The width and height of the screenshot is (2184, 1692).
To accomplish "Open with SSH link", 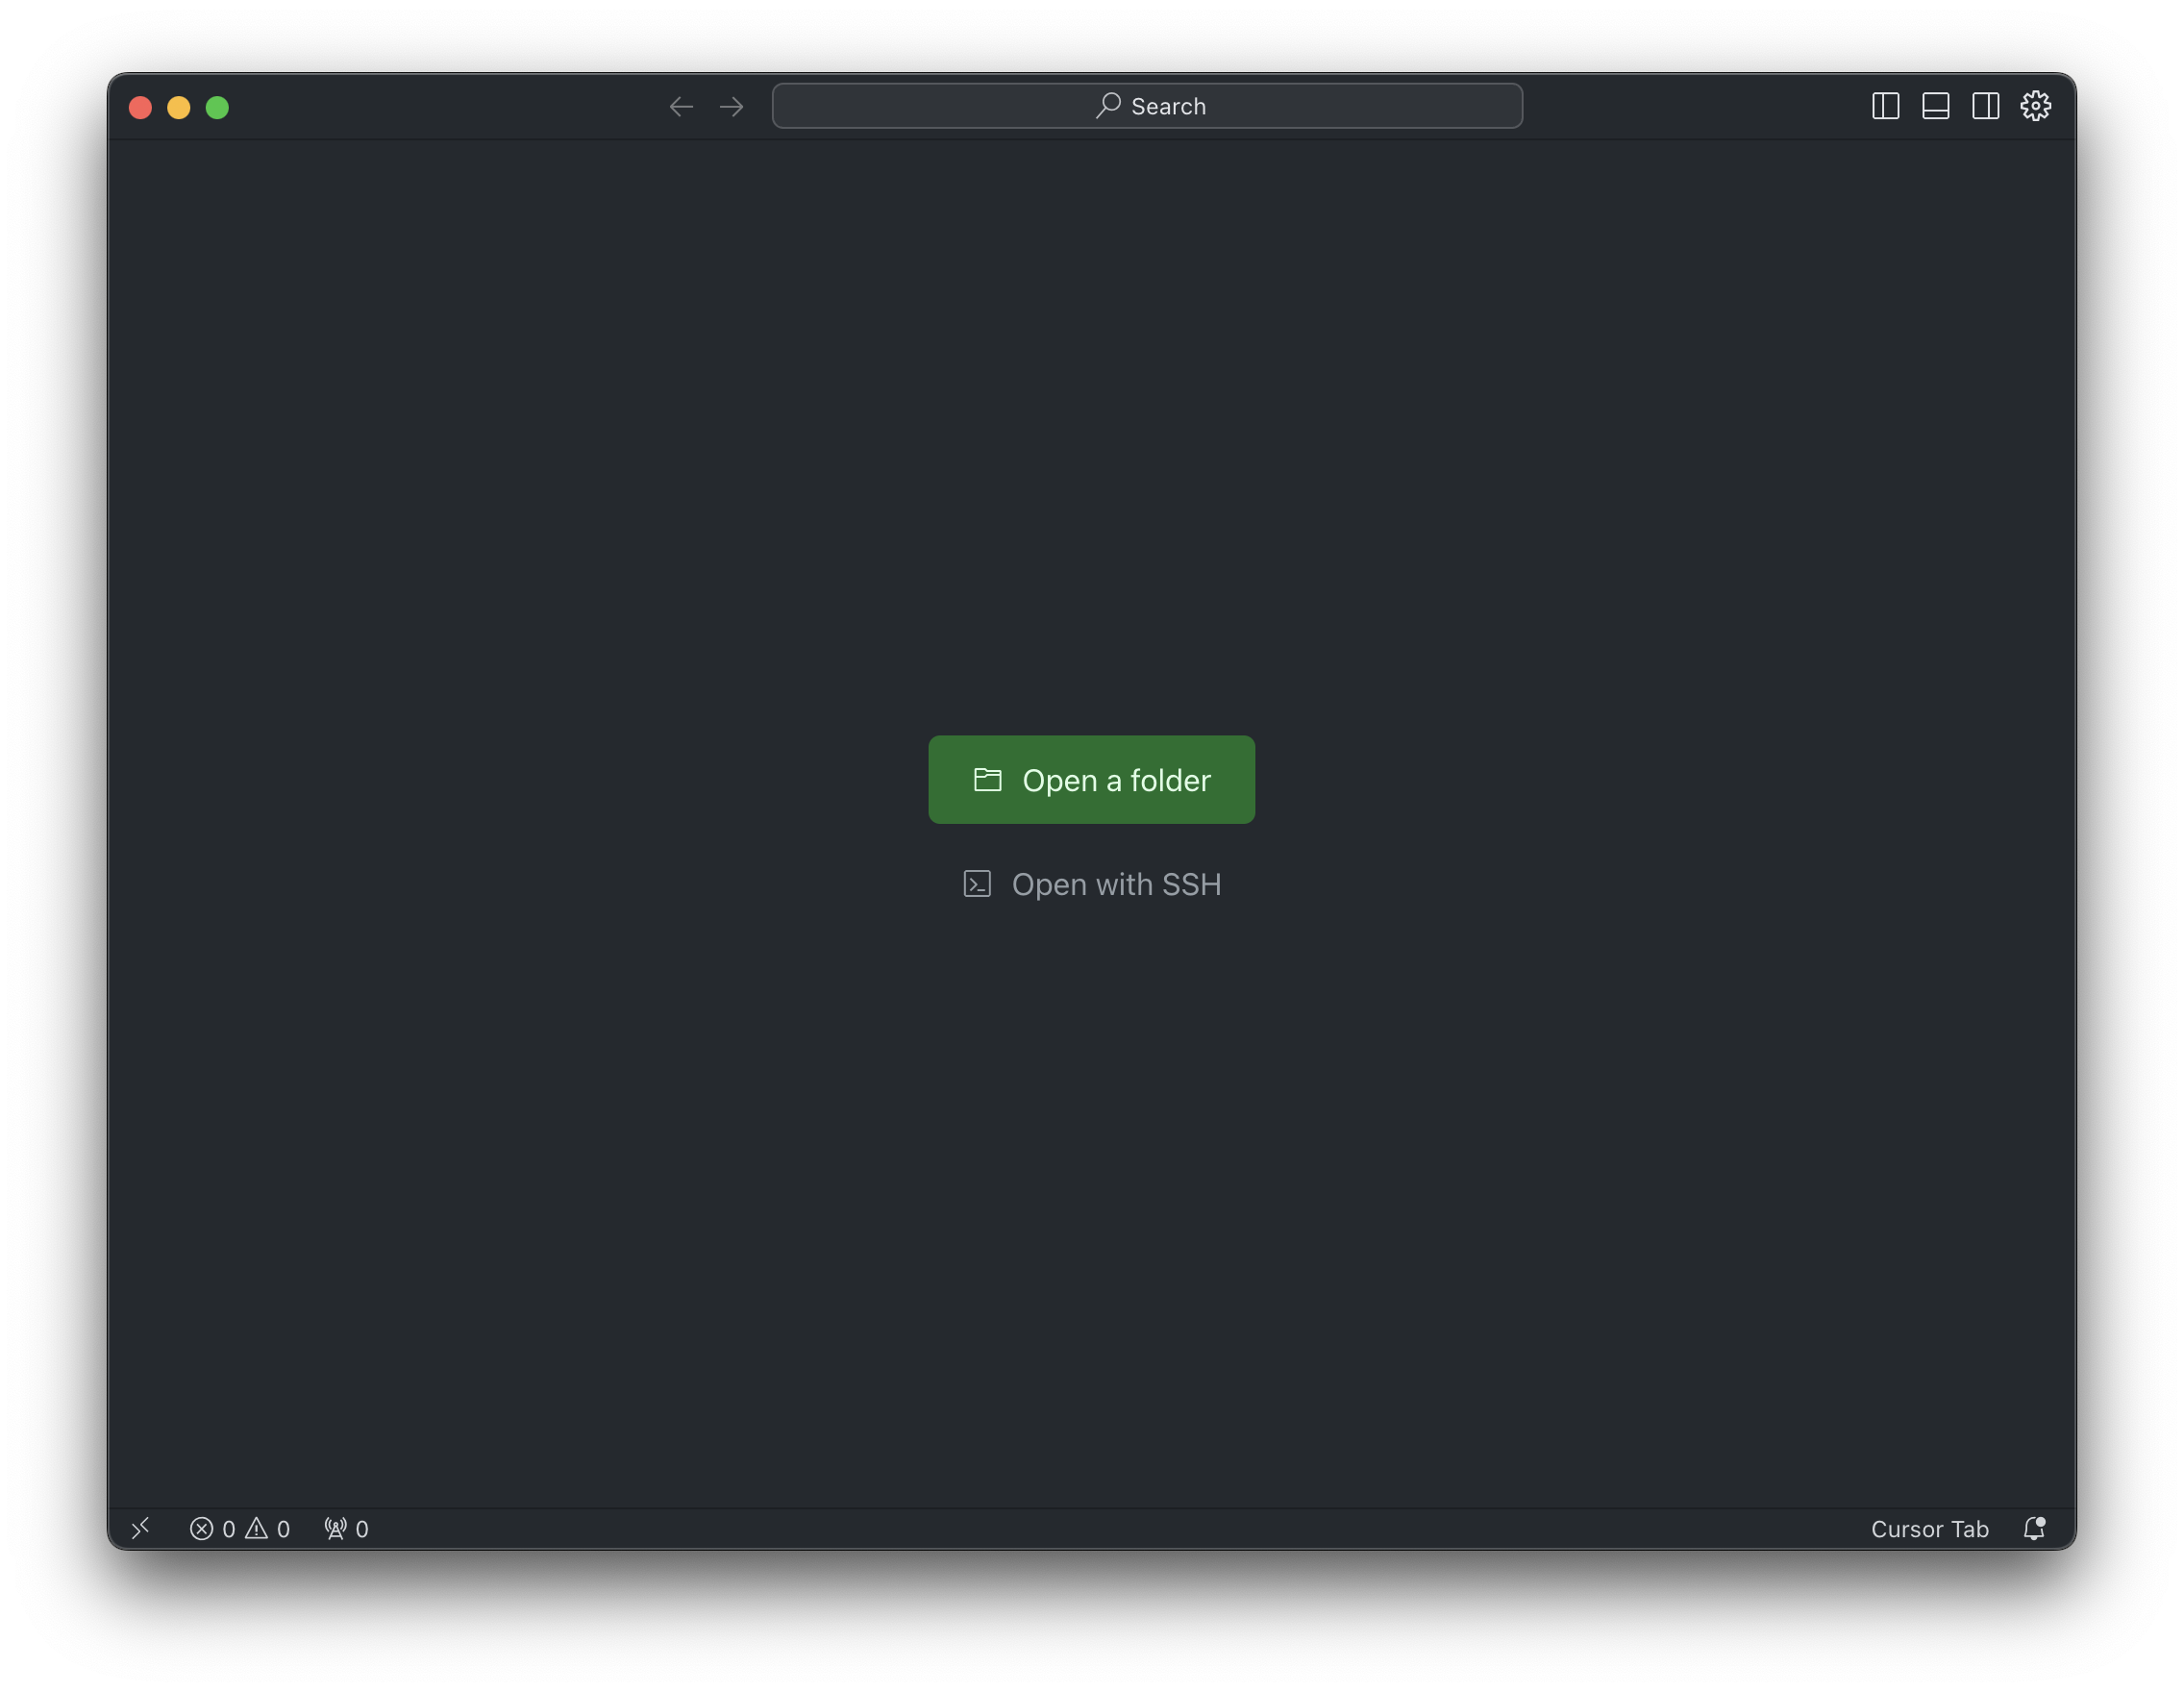I will click(x=1091, y=885).
